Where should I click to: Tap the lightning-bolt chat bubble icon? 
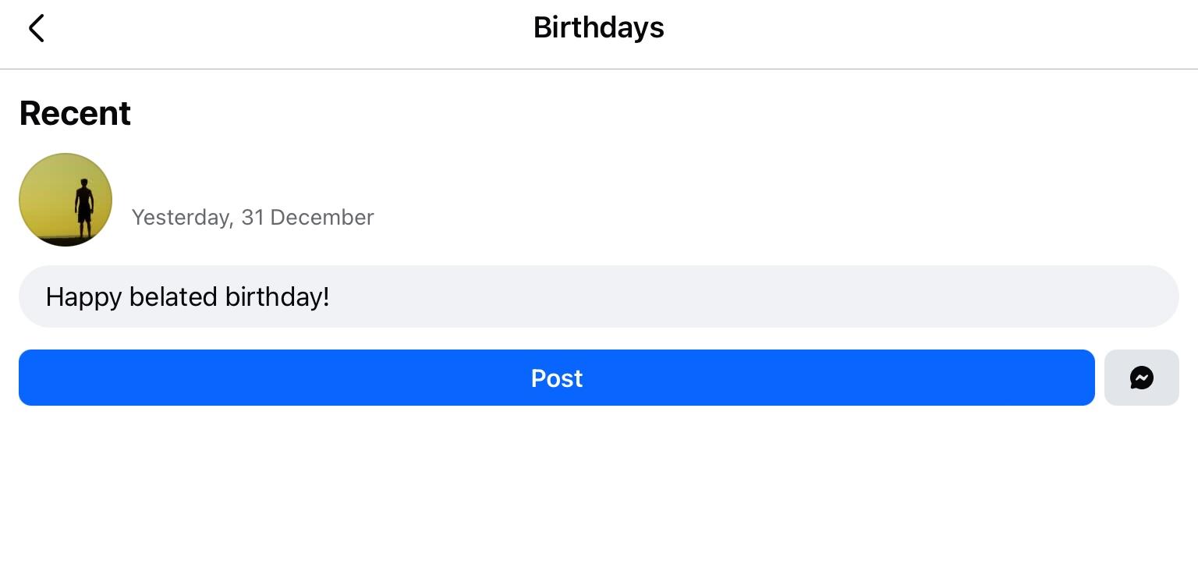click(1141, 378)
